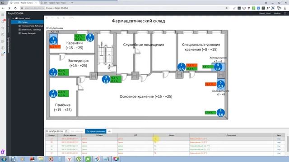This screenshot has height=162, width=289.
Task: Click sensor 1 circle in Экспедиция
Action: (x=53, y=72)
